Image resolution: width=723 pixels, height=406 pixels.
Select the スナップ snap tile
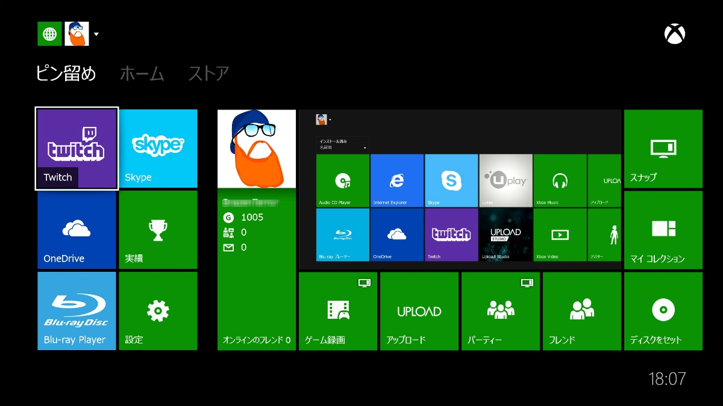point(663,149)
